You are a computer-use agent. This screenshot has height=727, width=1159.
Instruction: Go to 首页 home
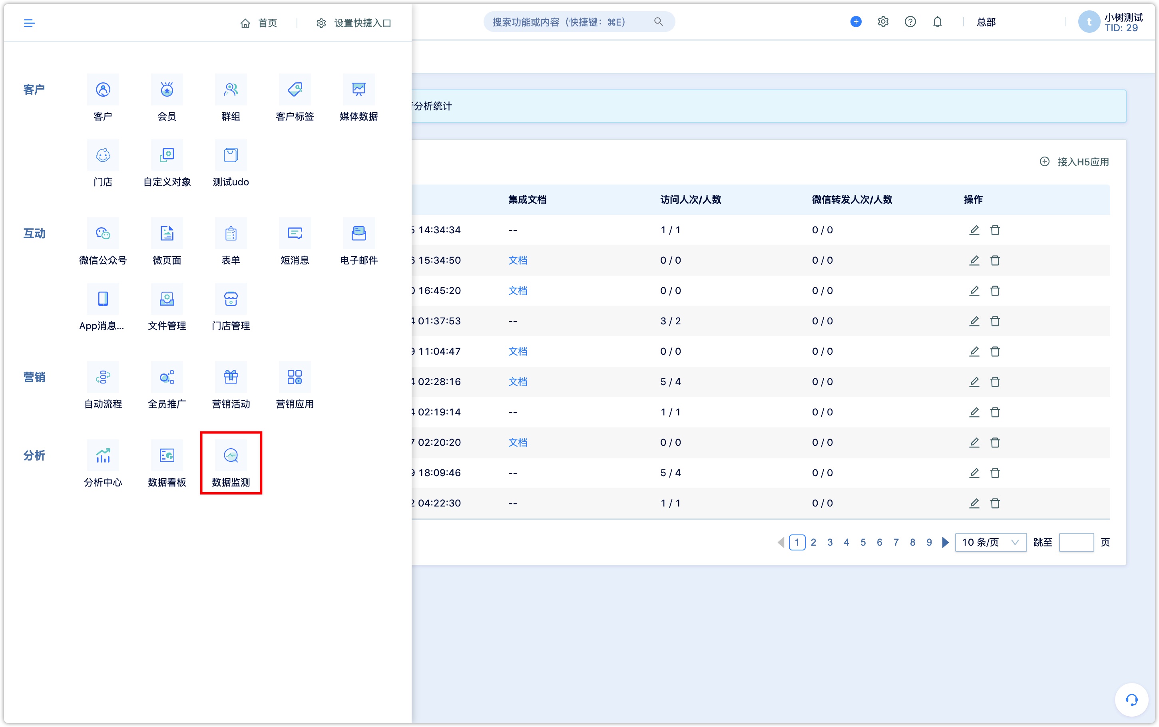pos(259,23)
